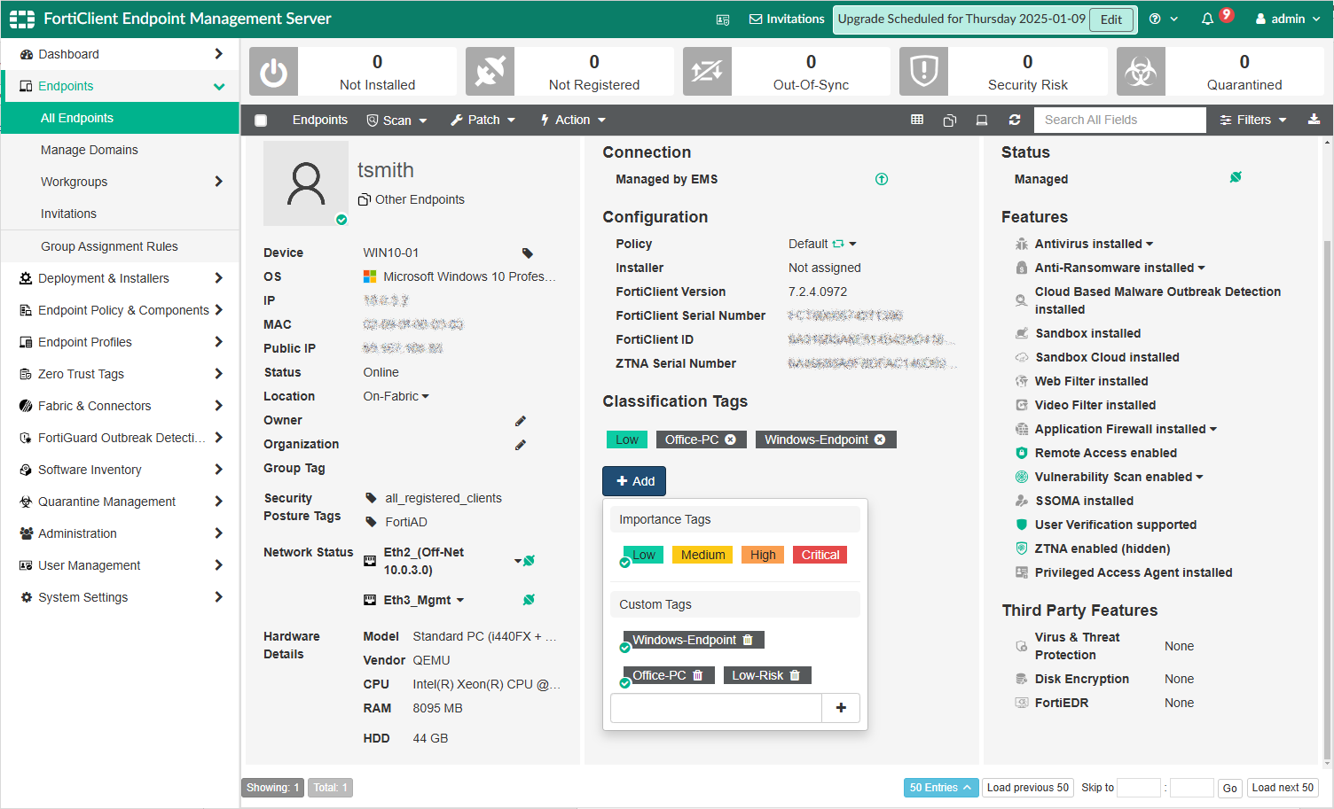Click the refresh endpoints icon

tap(1015, 120)
